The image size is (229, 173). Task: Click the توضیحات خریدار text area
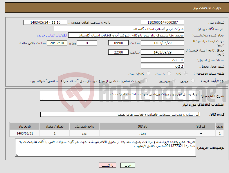(x=105, y=148)
